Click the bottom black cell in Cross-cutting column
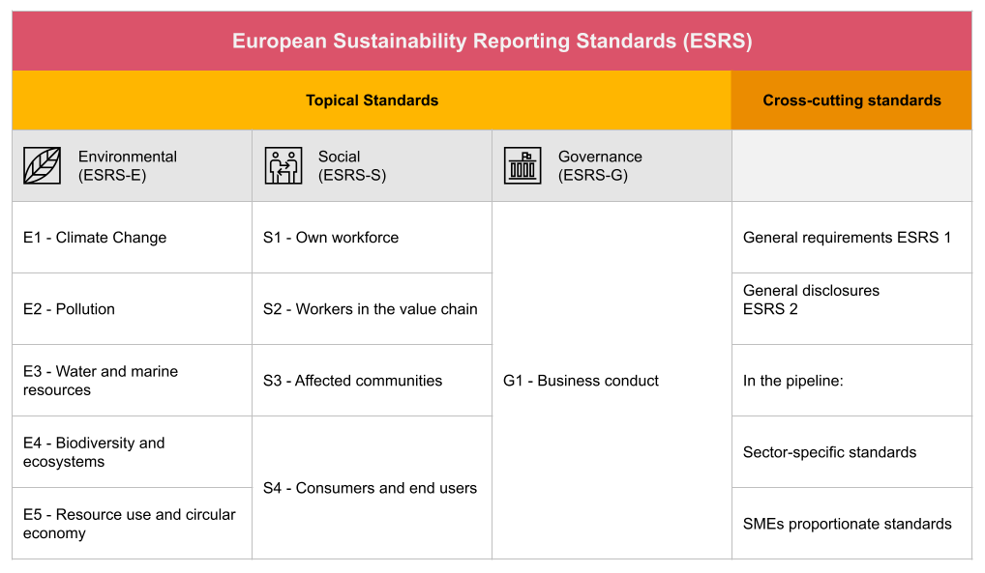 point(851,523)
